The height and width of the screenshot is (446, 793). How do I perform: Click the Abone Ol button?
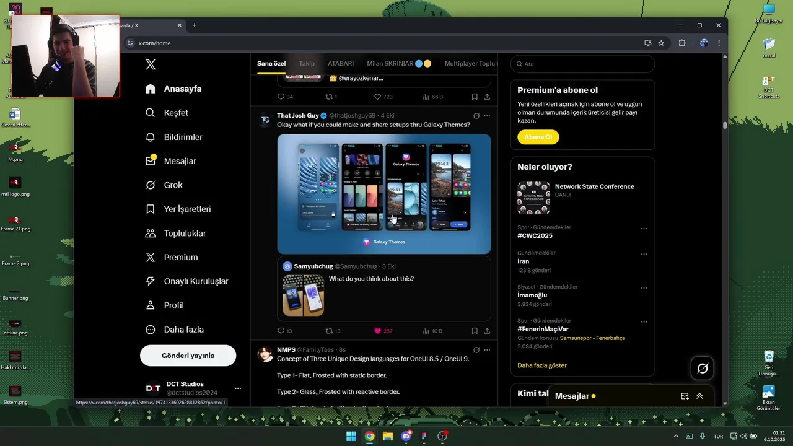click(538, 137)
